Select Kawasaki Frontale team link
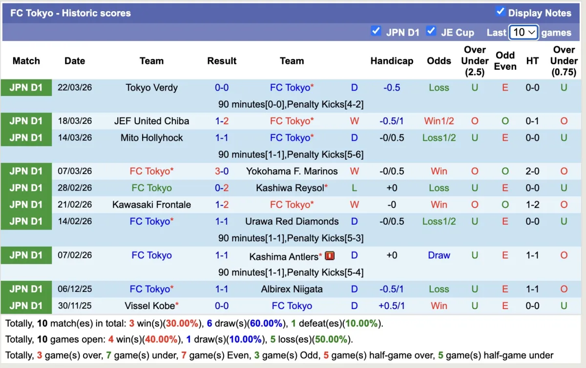The height and width of the screenshot is (368, 586). 151,205
